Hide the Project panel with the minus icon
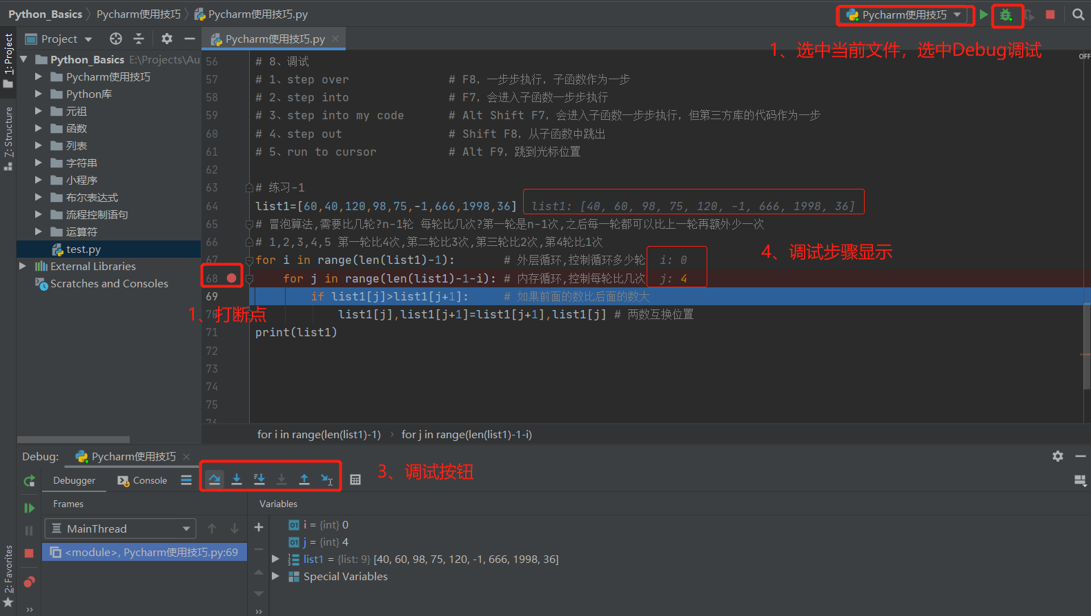 coord(189,39)
